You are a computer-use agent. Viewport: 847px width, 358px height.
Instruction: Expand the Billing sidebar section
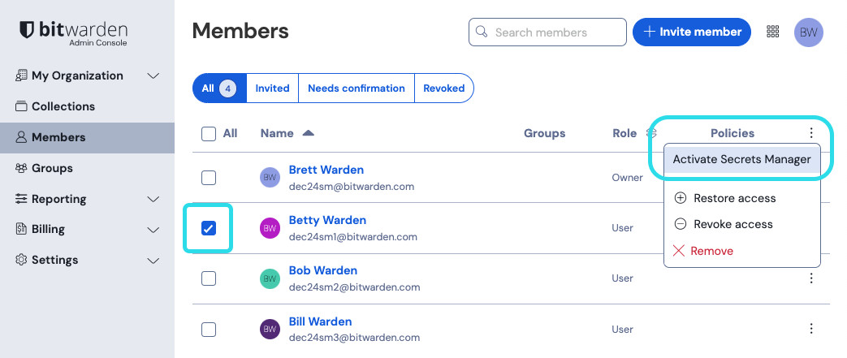pos(153,230)
